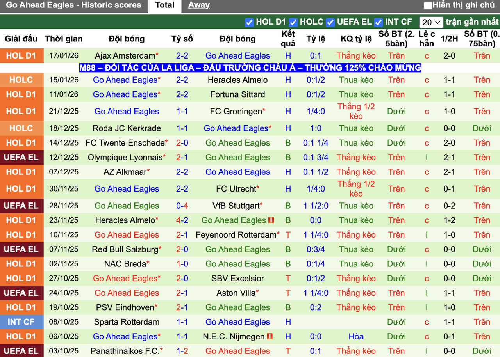Disable the HOLC competition filter

point(293,22)
